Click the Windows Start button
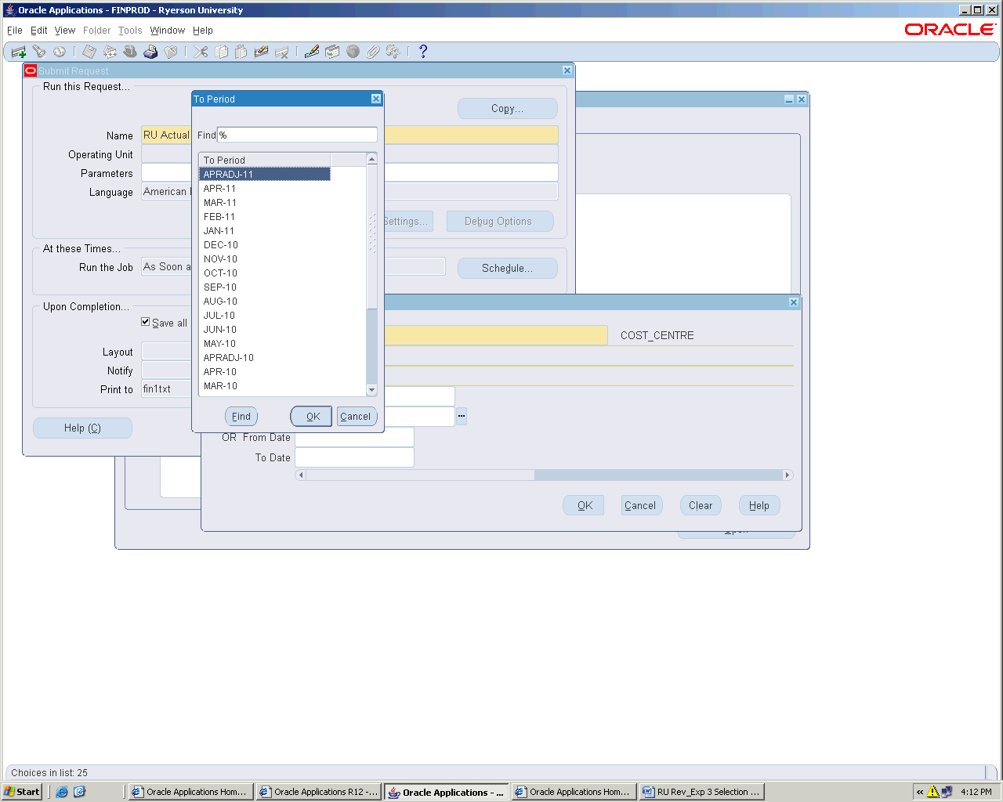This screenshot has width=1003, height=802. [x=22, y=792]
